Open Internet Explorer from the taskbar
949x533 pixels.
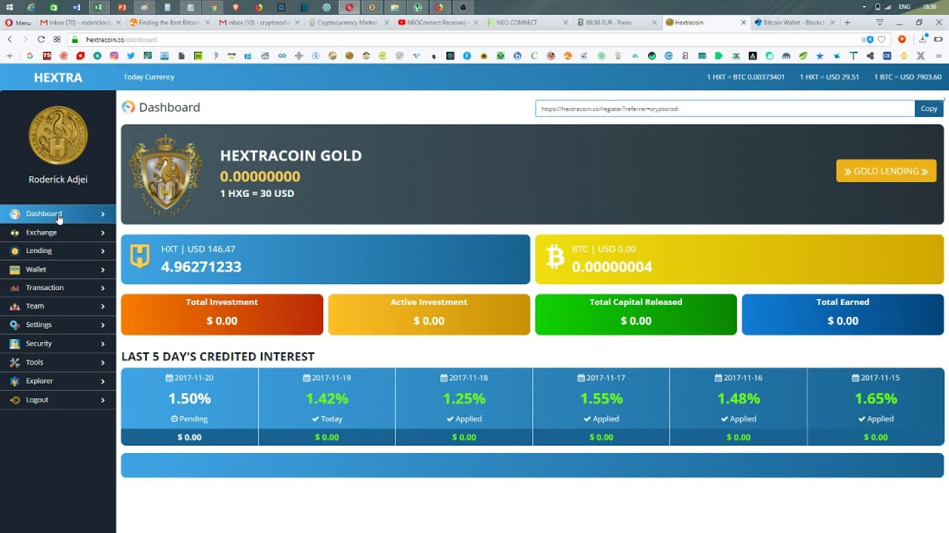coord(31,7)
